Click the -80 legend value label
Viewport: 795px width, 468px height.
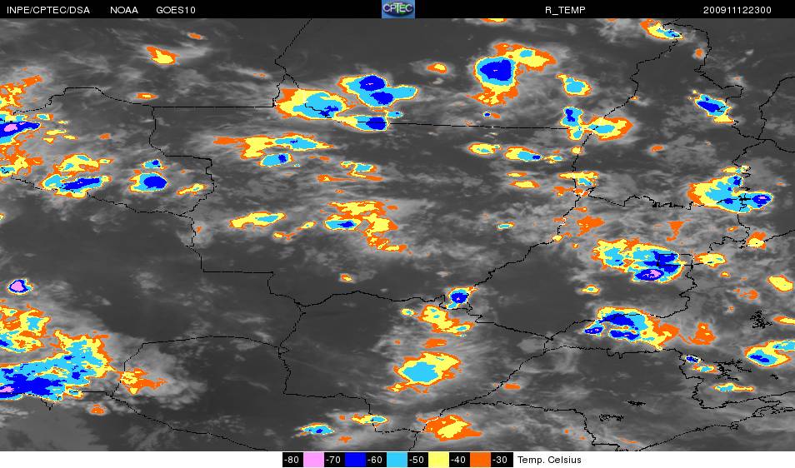(x=292, y=460)
